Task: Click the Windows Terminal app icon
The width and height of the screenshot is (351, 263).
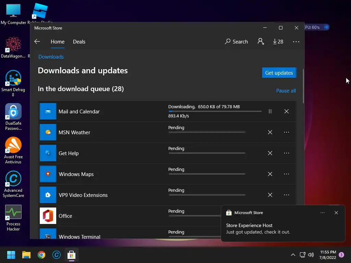Action: 48,234
